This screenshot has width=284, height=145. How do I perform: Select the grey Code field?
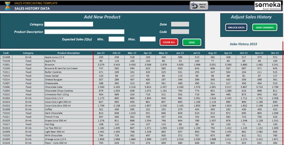click(x=180, y=32)
